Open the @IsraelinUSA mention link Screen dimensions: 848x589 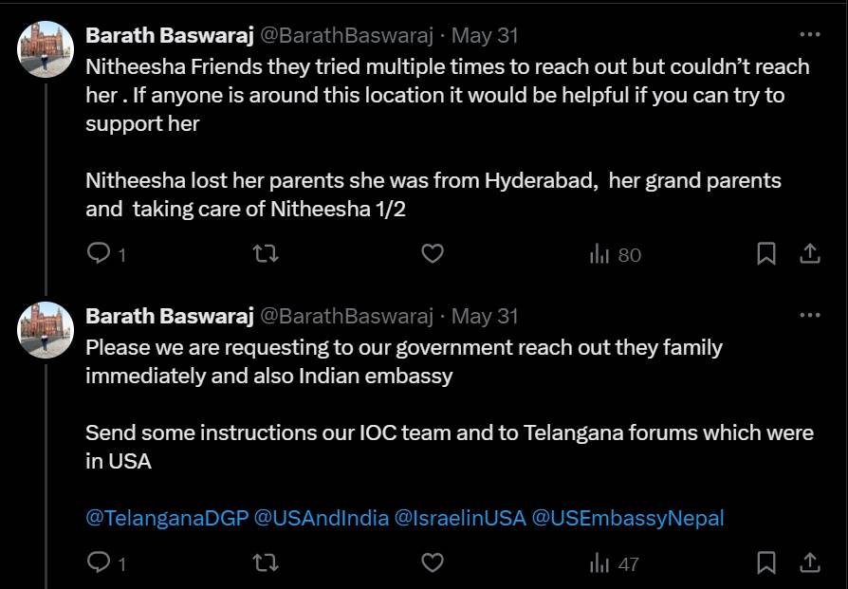point(459,518)
